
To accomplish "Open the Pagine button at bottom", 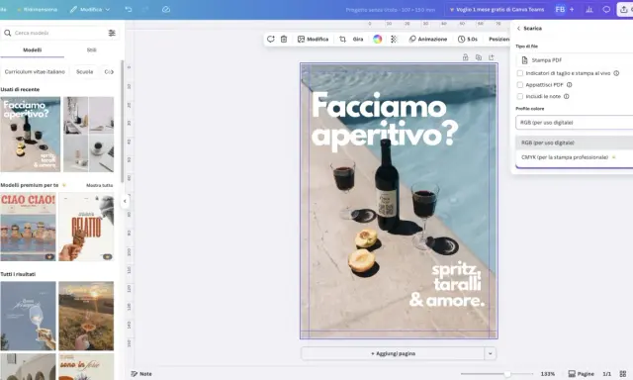I will [581, 374].
